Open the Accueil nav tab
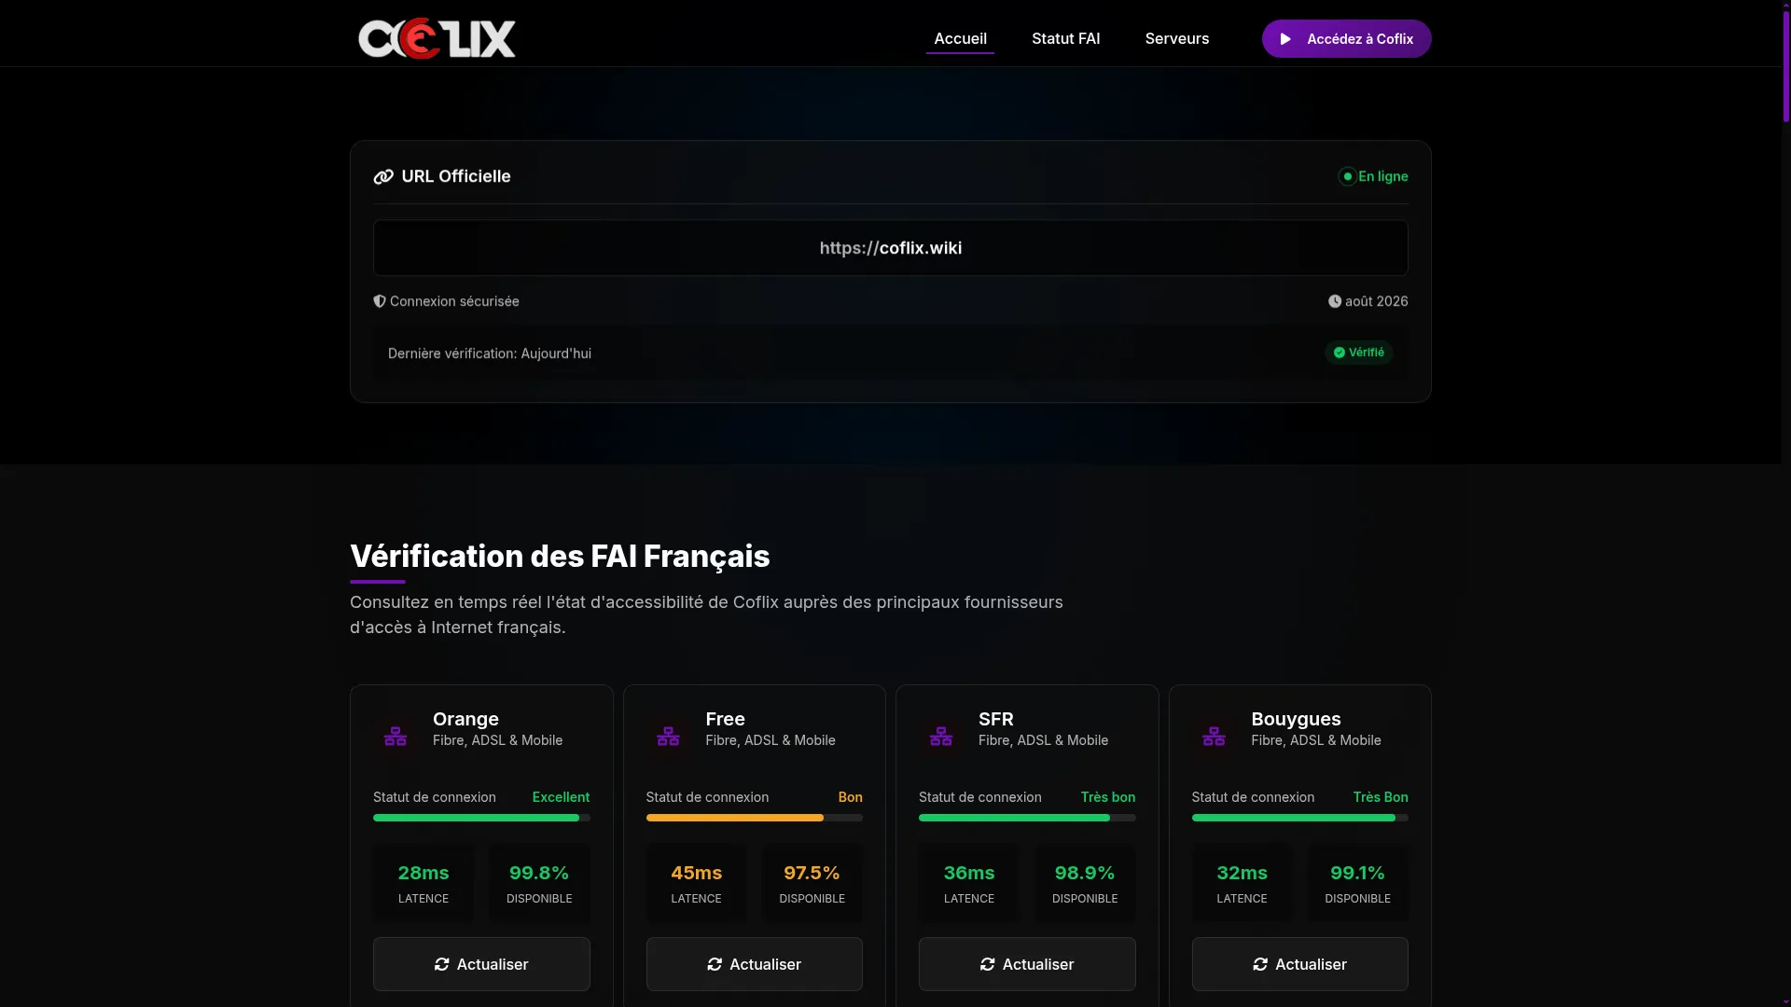The image size is (1791, 1007). pyautogui.click(x=960, y=38)
